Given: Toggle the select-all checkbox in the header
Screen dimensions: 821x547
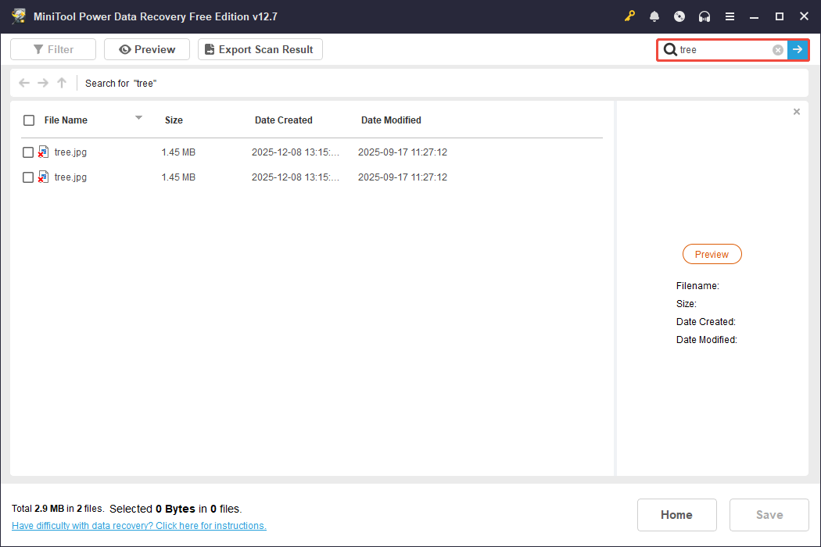Looking at the screenshot, I should [x=29, y=120].
